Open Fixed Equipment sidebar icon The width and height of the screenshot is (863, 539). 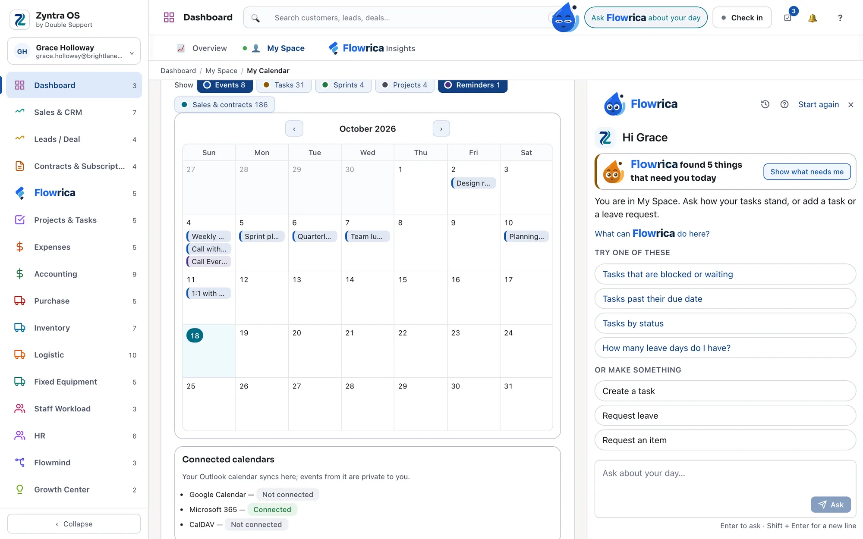point(20,382)
